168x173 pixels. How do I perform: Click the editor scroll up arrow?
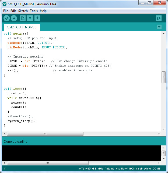164,34
